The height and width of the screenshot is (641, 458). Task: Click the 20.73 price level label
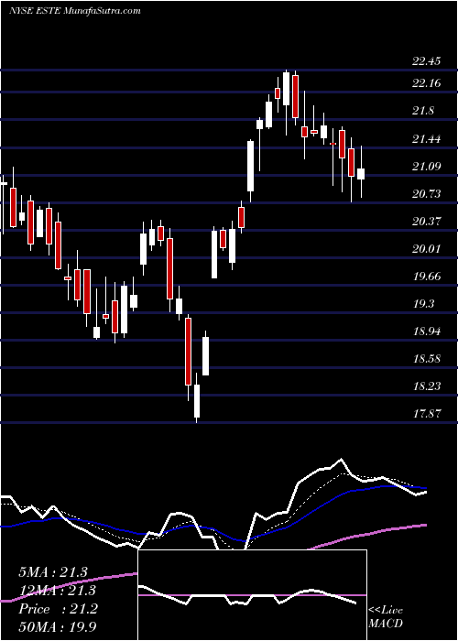click(x=426, y=193)
